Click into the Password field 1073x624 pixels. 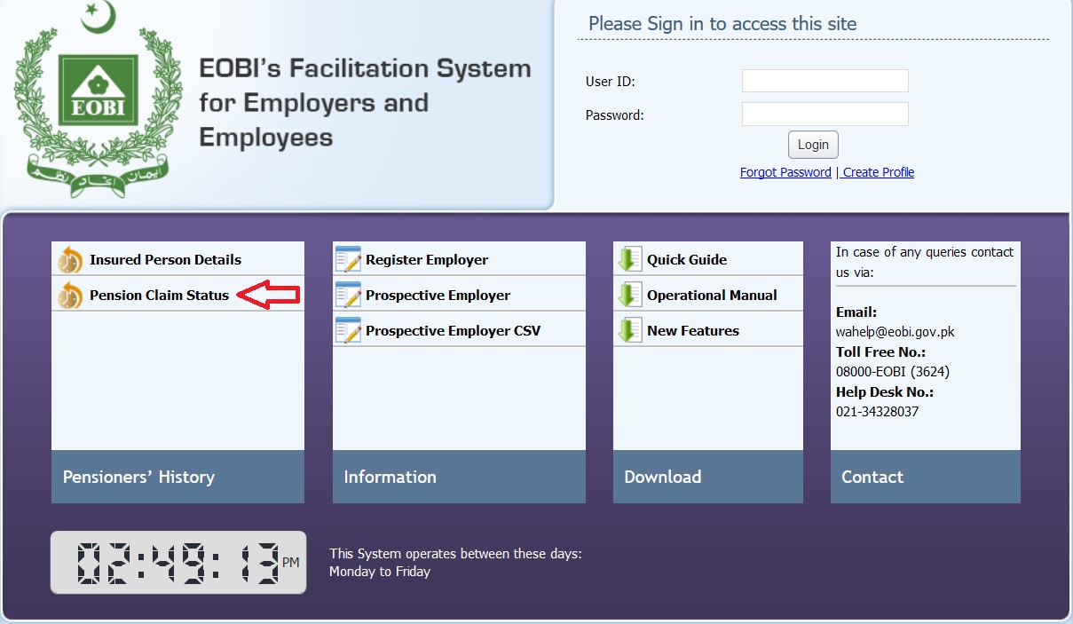pos(824,115)
